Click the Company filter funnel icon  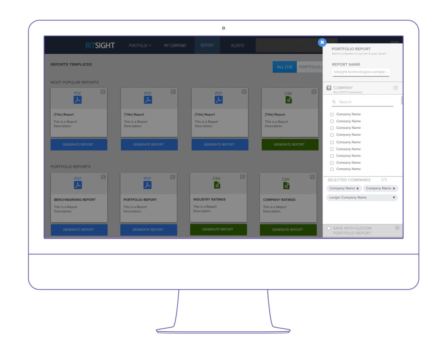pos(329,88)
